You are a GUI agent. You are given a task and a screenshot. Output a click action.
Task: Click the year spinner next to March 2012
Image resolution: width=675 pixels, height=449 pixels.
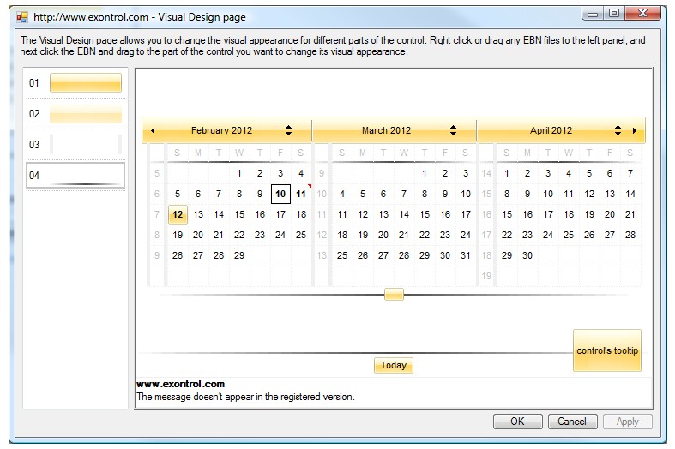(x=453, y=131)
